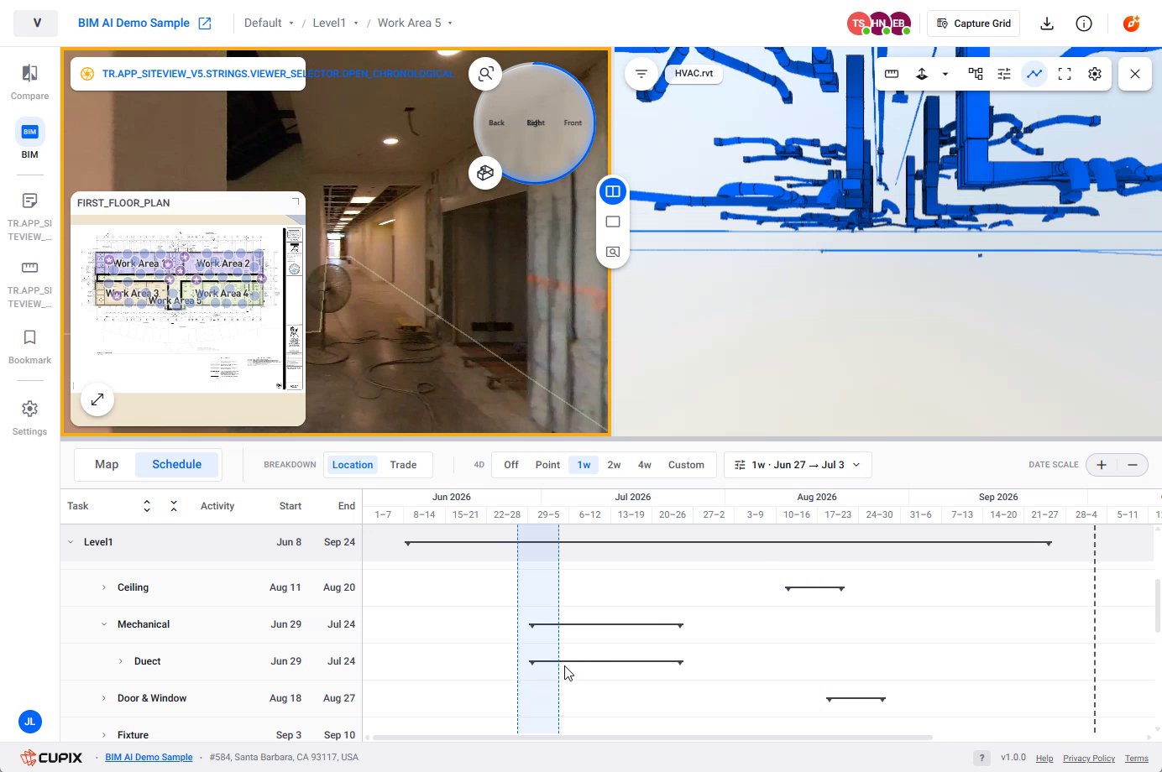This screenshot has height=772, width=1162.
Task: Select Point 4D mode
Action: tap(547, 465)
